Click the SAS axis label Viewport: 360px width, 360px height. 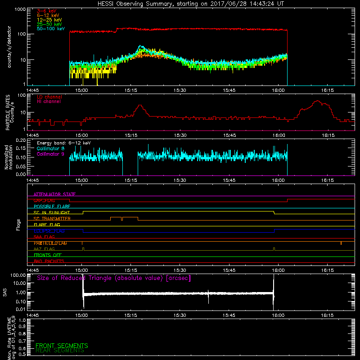coord(5,292)
